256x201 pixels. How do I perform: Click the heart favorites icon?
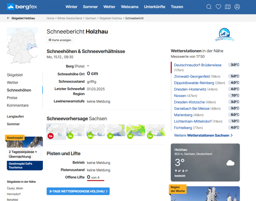tap(218, 7)
